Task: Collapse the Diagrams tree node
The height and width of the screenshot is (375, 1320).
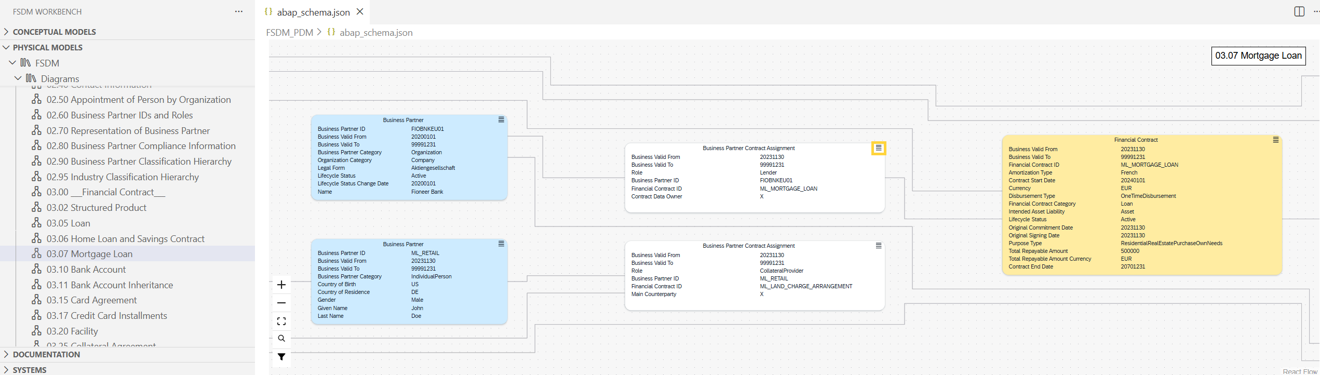Action: tap(18, 78)
